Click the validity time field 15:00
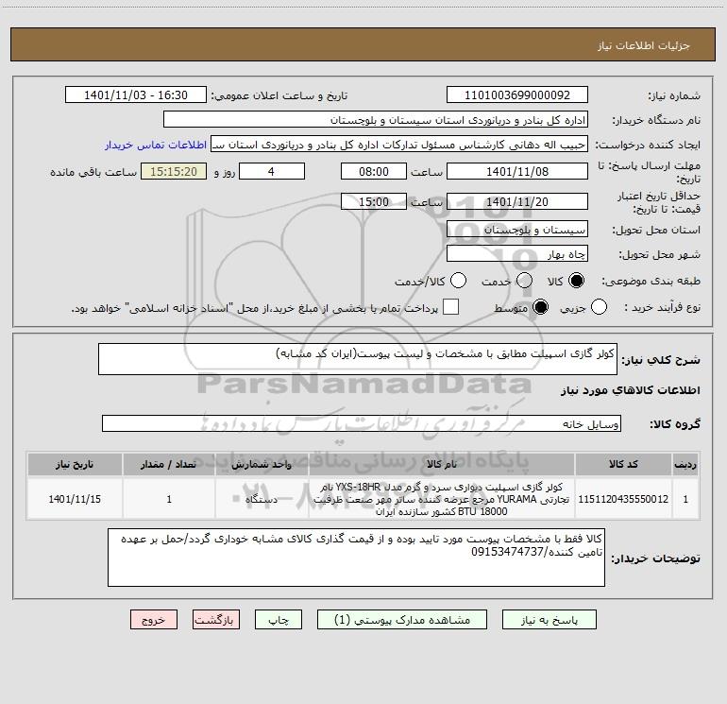The image size is (727, 704). click(x=374, y=201)
